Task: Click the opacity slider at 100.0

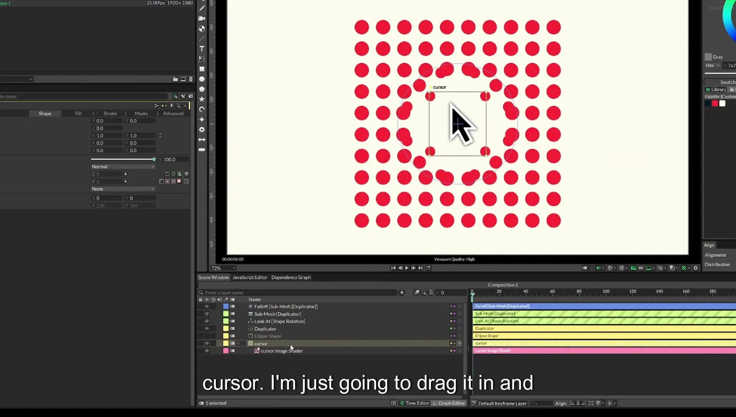Action: 123,159
